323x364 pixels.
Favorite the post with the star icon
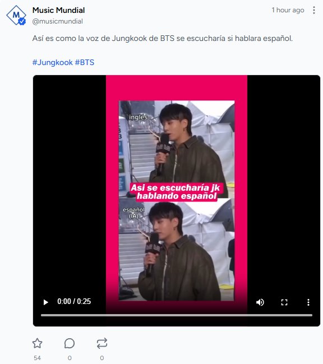[37, 343]
